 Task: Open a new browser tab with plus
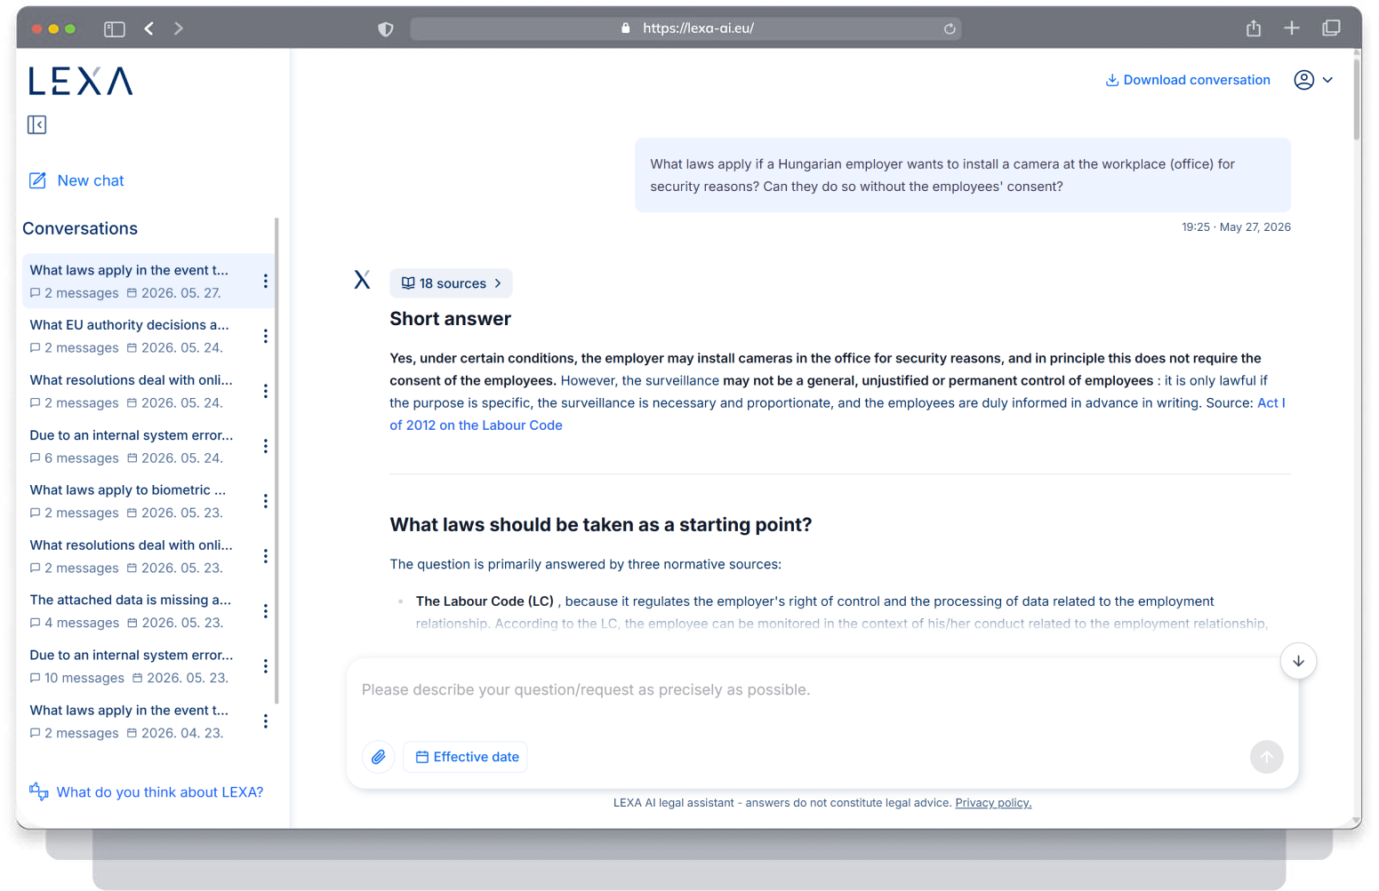1292,28
